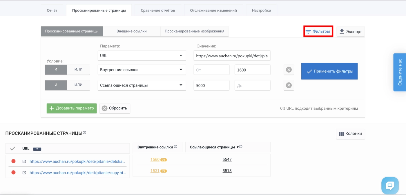
Task: Click the Экспорт button
Action: (x=351, y=32)
